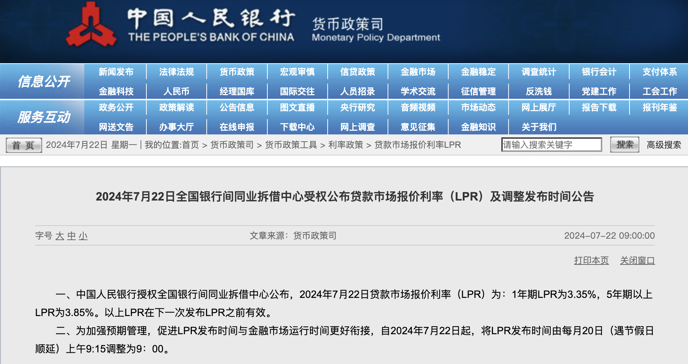Open 在线申报 navigation link
688x364 pixels.
237,127
